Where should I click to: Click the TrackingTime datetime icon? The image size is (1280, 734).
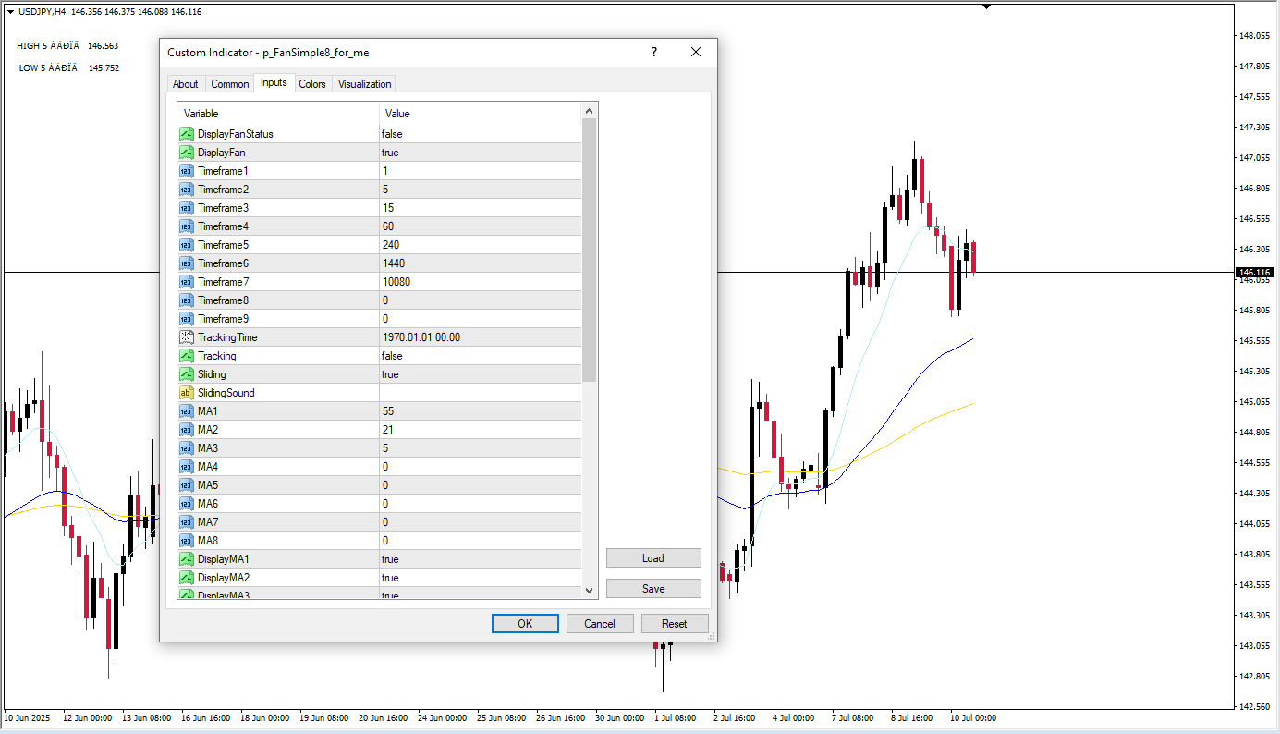pyautogui.click(x=186, y=337)
